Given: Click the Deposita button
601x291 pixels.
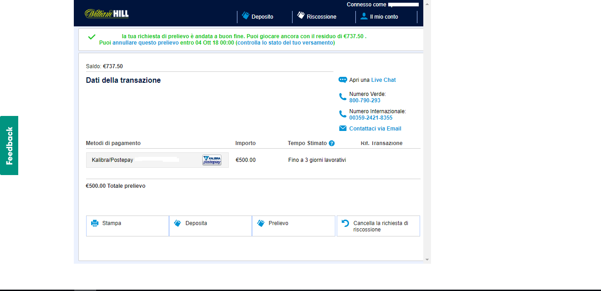Looking at the screenshot, I should coord(211,226).
